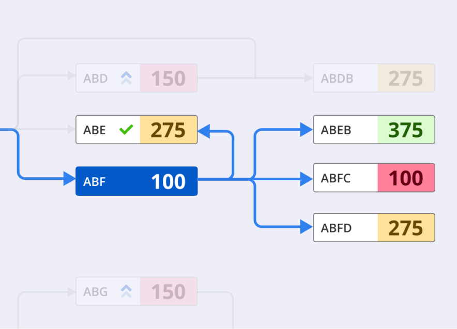Click the arrowhead entering the ABF node

(x=69, y=179)
